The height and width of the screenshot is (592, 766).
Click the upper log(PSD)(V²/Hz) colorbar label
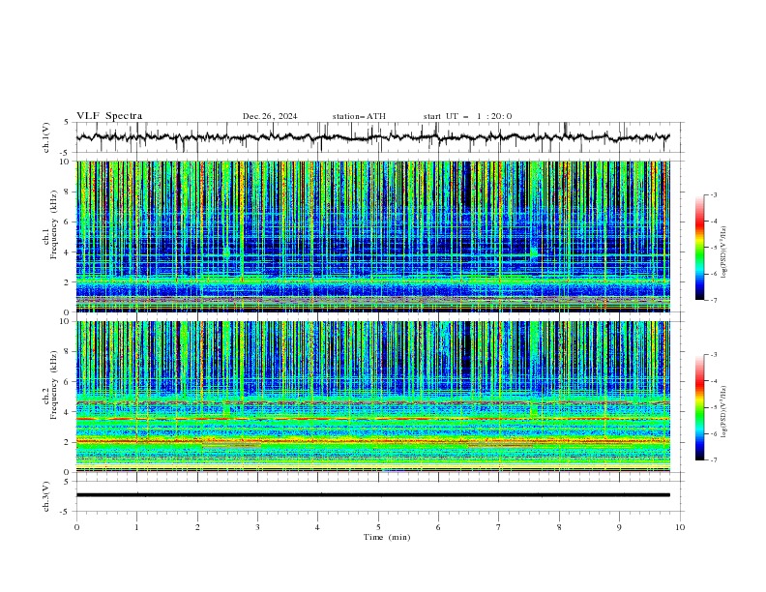click(x=724, y=252)
